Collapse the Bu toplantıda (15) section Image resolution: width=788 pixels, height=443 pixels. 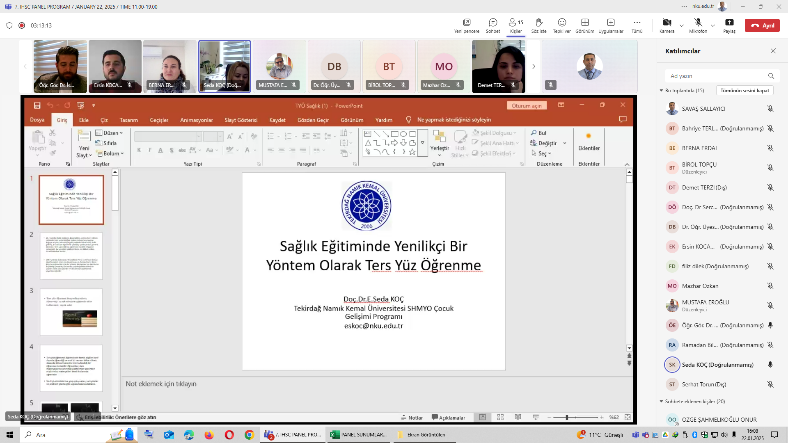click(x=662, y=91)
